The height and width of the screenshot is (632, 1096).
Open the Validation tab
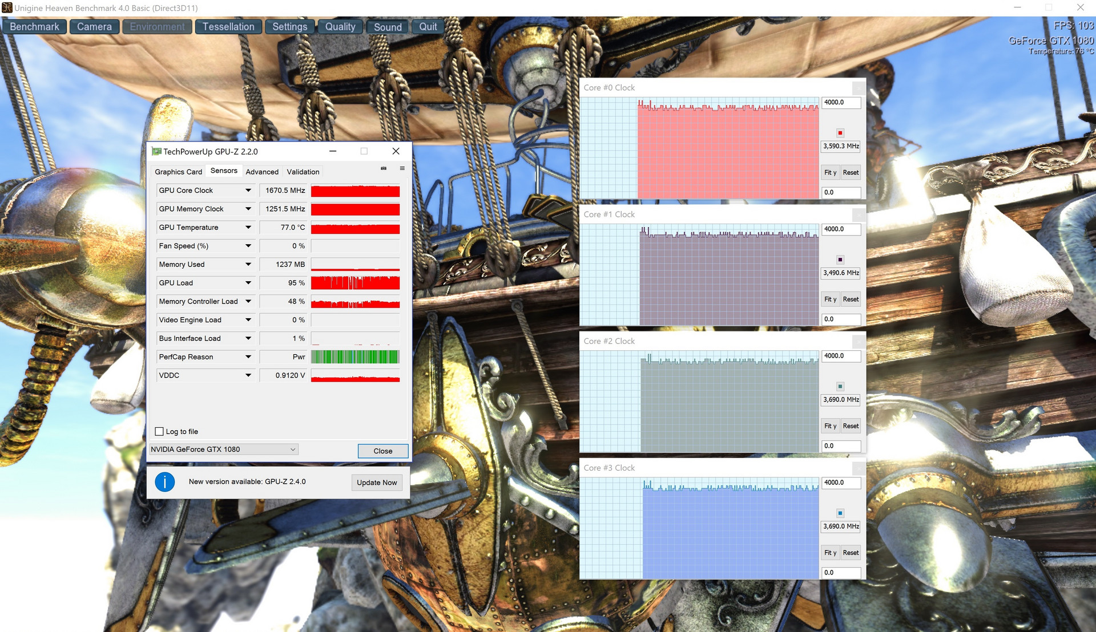(303, 172)
